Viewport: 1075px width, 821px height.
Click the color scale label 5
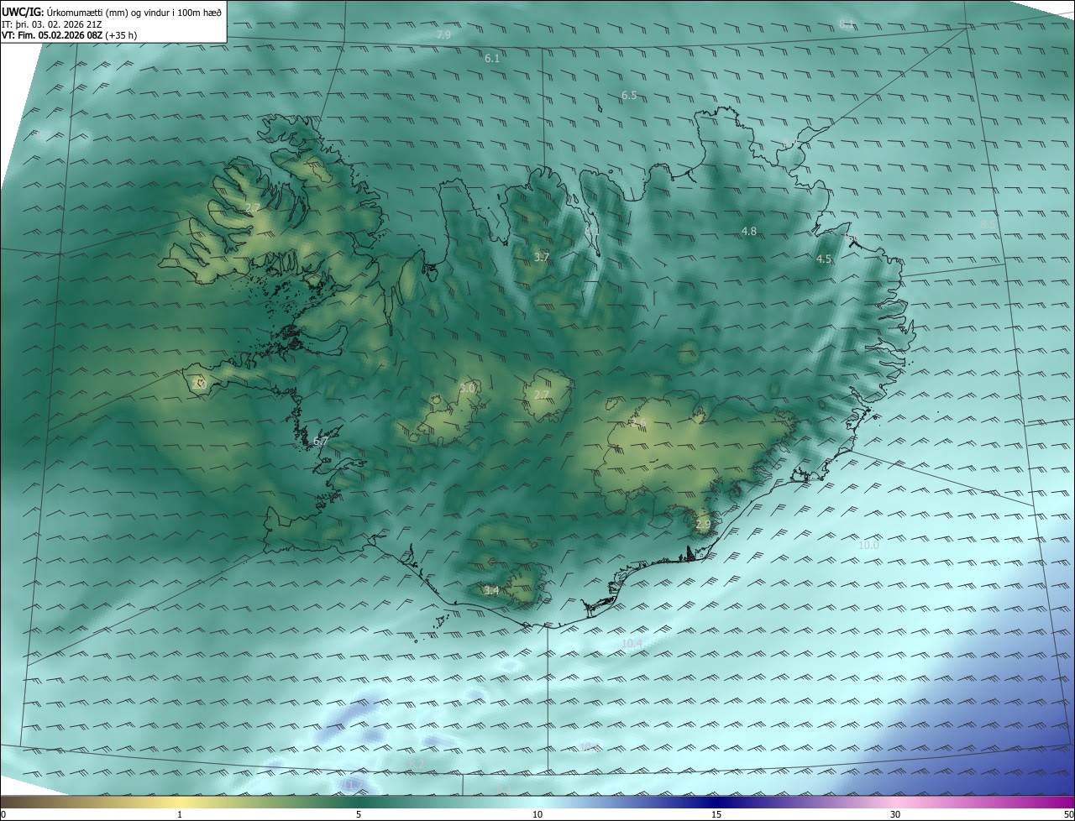[359, 814]
